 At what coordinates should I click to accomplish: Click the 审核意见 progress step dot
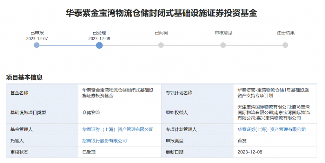pyautogui.click(x=223, y=45)
